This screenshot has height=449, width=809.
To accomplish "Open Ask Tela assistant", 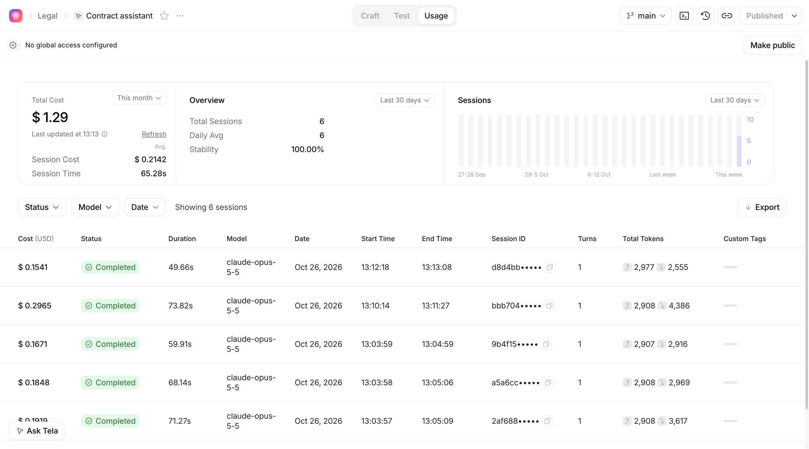I will (x=37, y=431).
